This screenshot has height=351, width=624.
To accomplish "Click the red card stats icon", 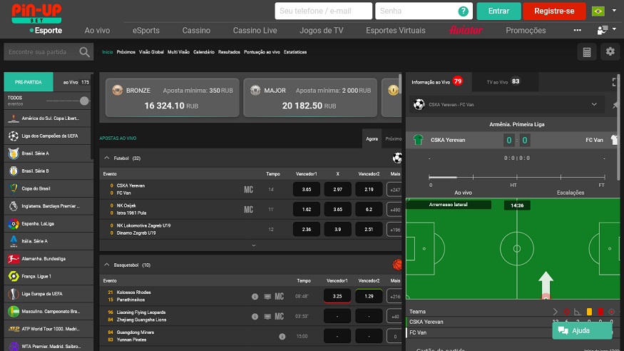I will (x=600, y=312).
